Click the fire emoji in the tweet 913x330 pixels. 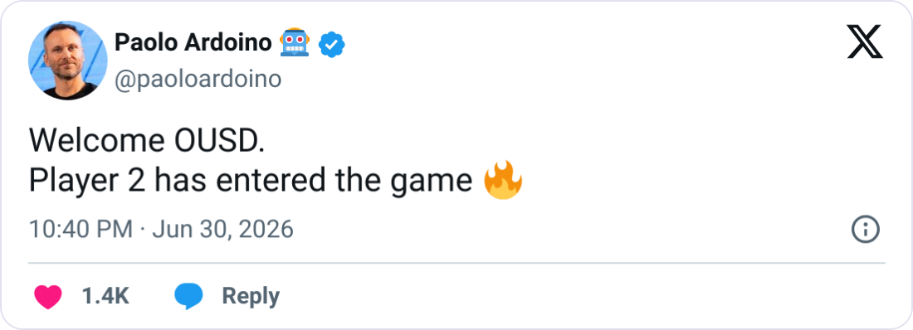tap(503, 181)
